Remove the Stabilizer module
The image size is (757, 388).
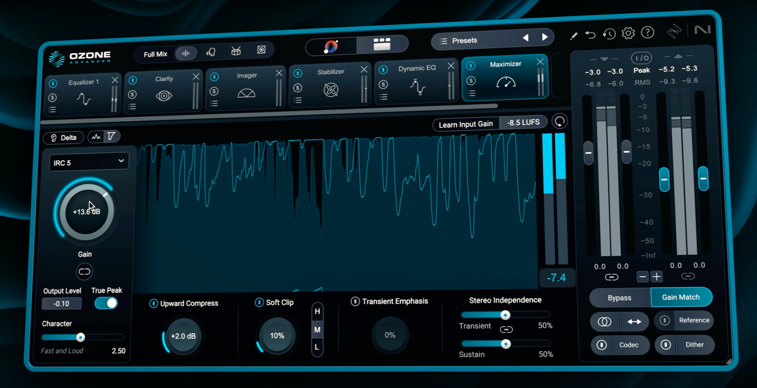click(x=364, y=69)
